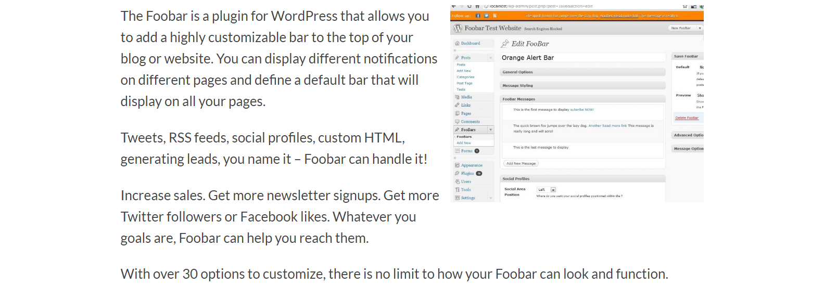Viewport: 824px width, 299px height.
Task: Expand the Message Options panel
Action: 688,149
